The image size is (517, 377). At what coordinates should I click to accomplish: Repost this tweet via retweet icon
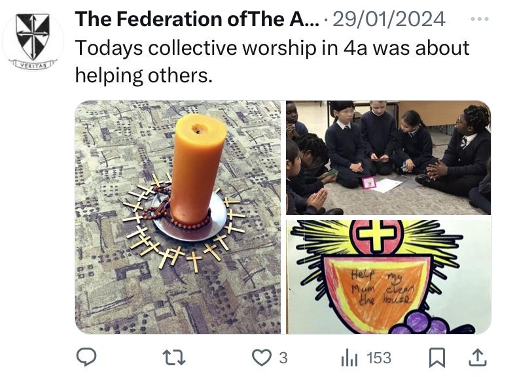(x=174, y=357)
